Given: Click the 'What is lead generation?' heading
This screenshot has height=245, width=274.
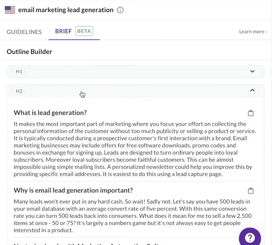Looking at the screenshot, I should click(50, 113).
